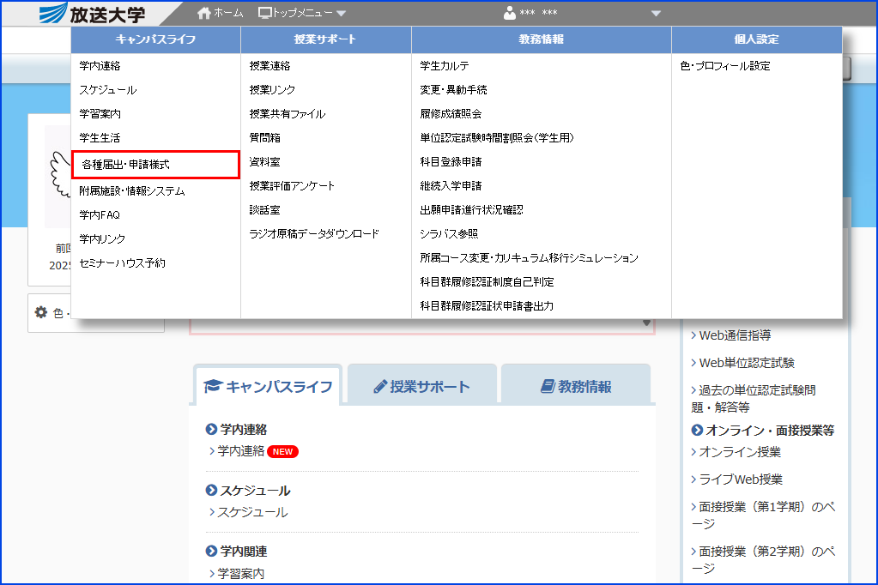The image size is (878, 585).
Task: Click the book icon on 教務情報 tab
Action: [x=546, y=384]
